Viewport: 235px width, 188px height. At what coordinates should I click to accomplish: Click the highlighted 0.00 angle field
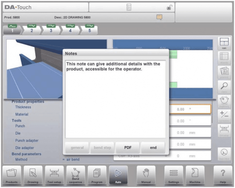click(x=190, y=109)
